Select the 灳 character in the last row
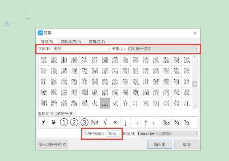The height and width of the screenshot is (161, 229). (x=176, y=103)
